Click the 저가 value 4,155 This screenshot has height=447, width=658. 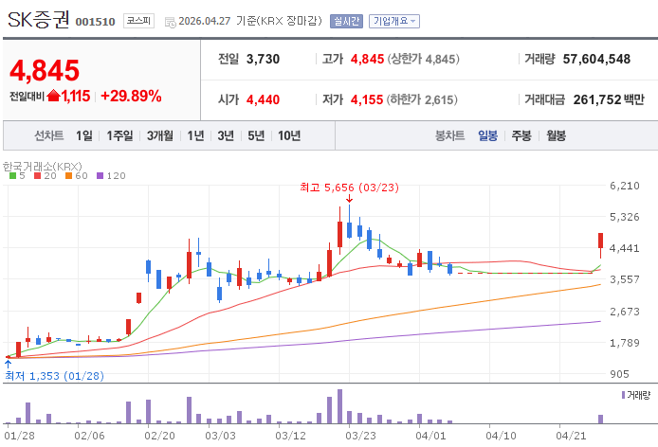(x=367, y=99)
